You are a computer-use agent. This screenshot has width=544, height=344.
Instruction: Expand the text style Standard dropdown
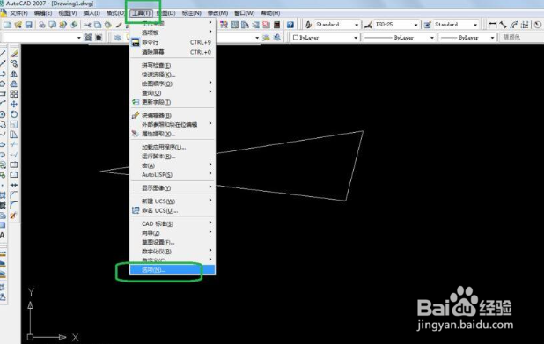tap(357, 25)
